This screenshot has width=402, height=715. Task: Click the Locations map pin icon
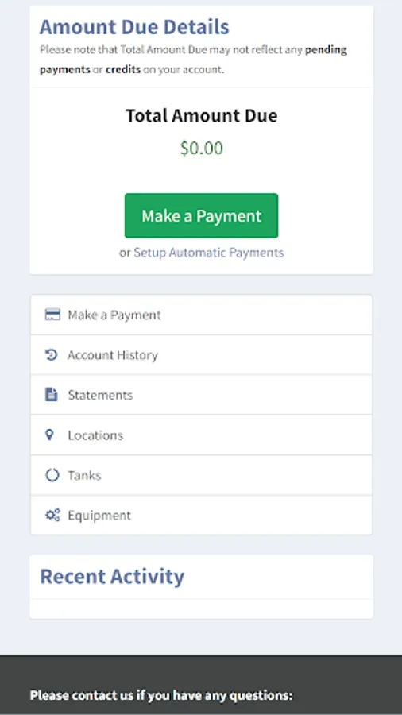(x=50, y=435)
